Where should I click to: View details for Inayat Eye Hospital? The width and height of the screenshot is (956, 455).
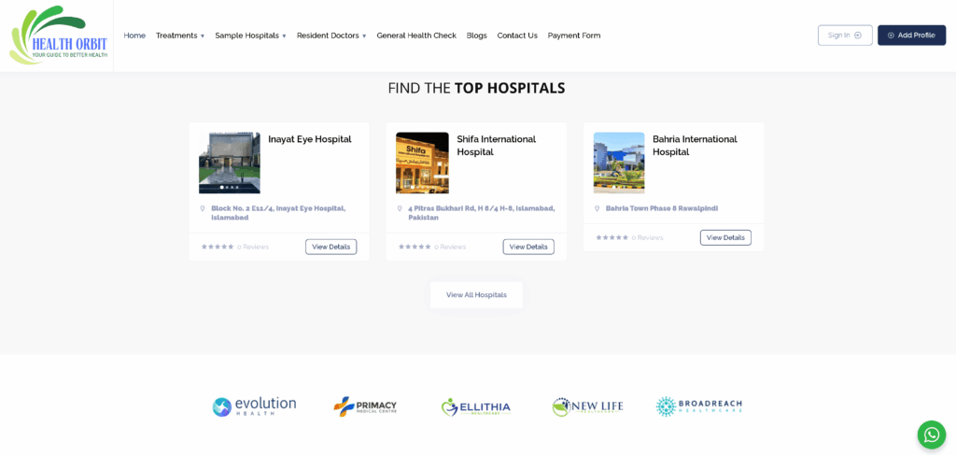pos(330,247)
